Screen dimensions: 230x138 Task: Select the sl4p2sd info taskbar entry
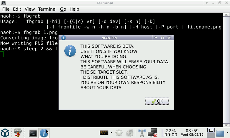coord(44,133)
